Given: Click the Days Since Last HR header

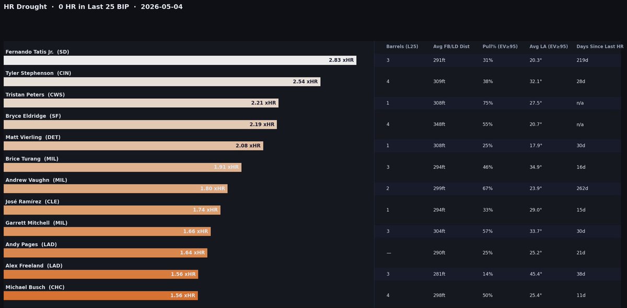Looking at the screenshot, I should point(600,47).
